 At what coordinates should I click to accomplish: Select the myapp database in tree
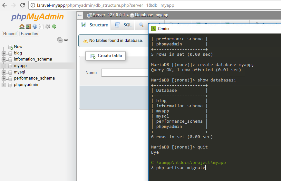tap(20, 66)
